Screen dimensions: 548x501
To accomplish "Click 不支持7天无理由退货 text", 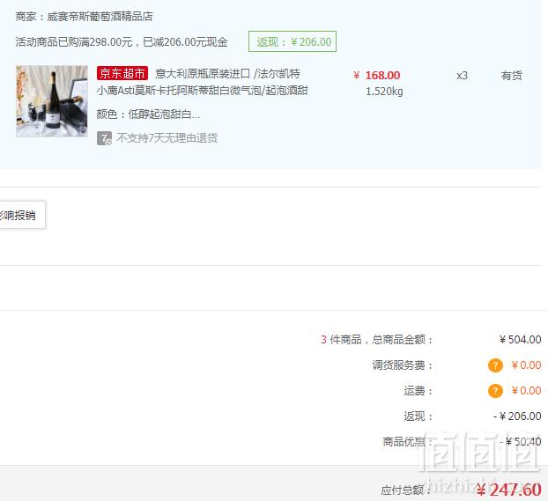I will coord(167,138).
